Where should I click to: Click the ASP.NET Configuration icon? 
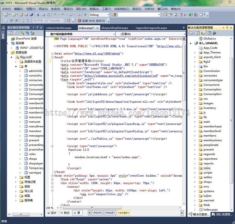pyautogui.click(x=214, y=33)
